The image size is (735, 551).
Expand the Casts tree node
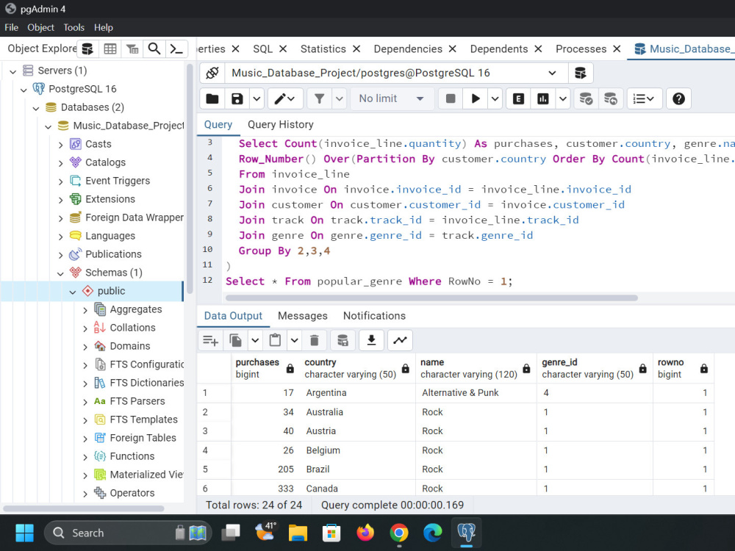tap(62, 144)
